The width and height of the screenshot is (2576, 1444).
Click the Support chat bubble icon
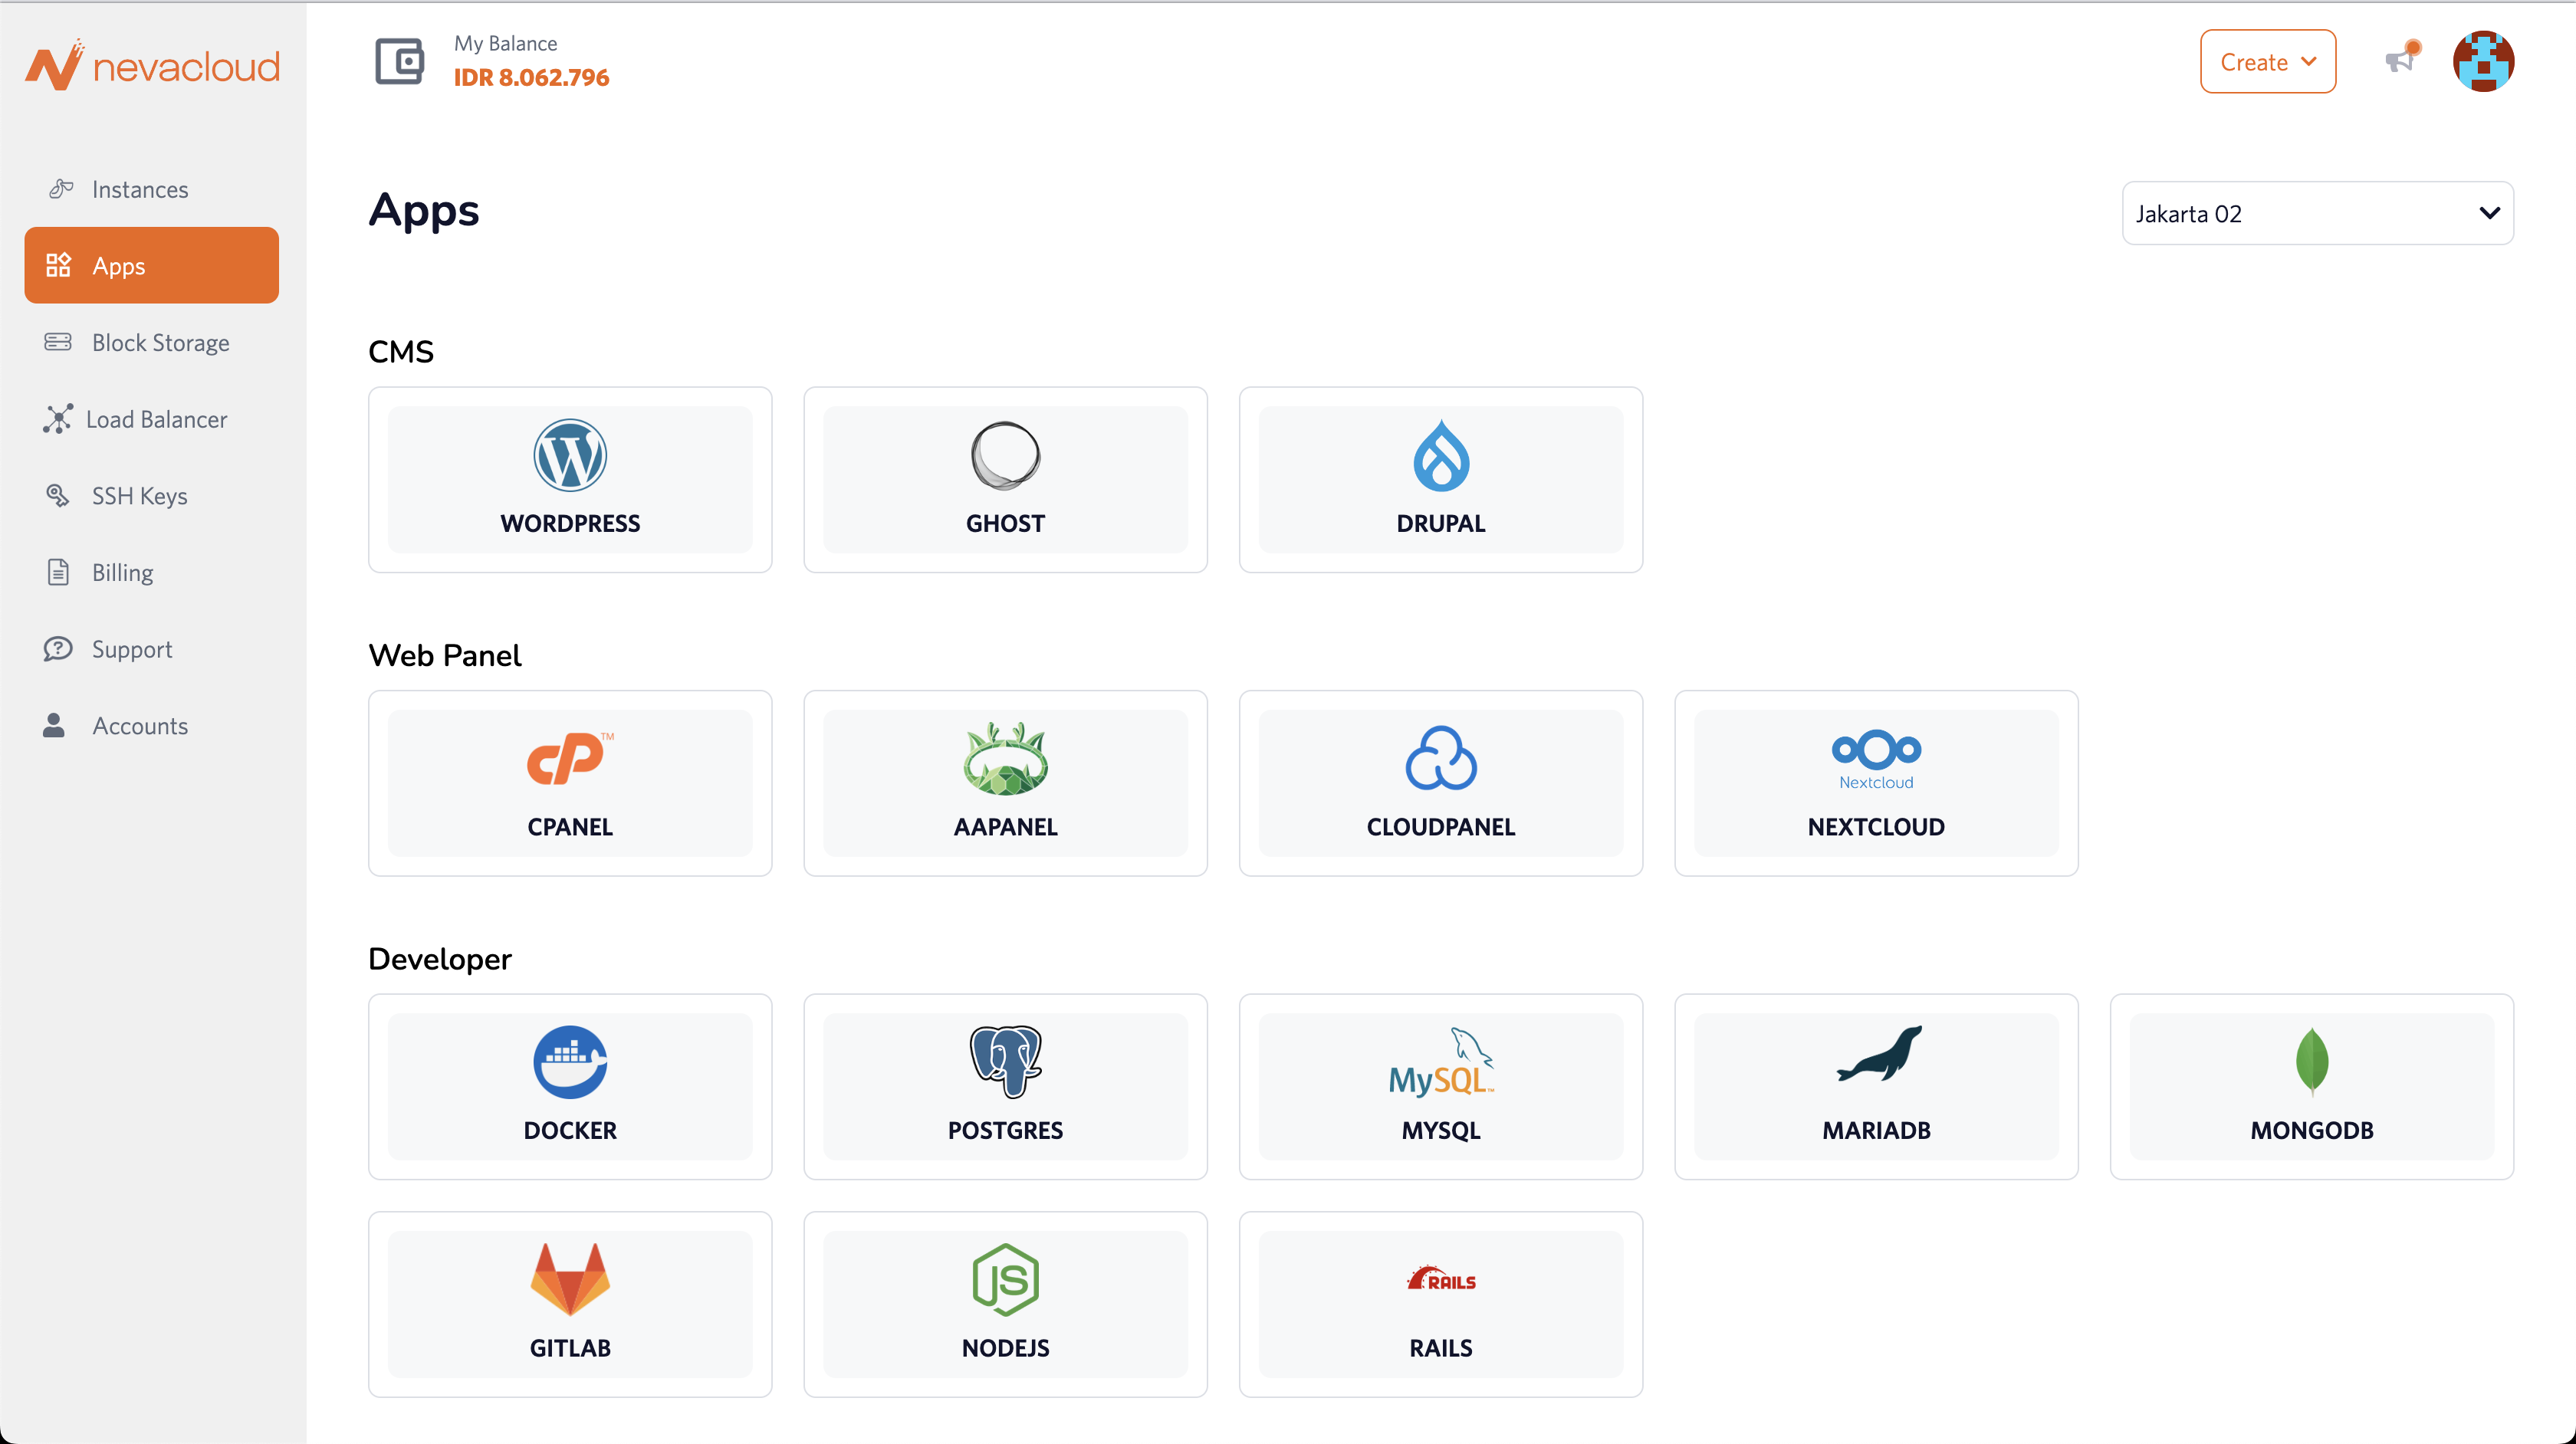(58, 649)
